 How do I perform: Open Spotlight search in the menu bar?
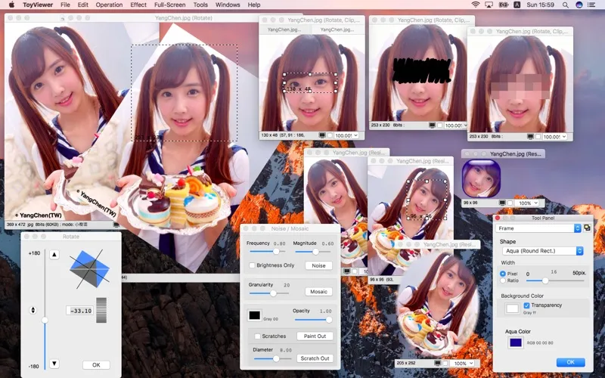(565, 5)
